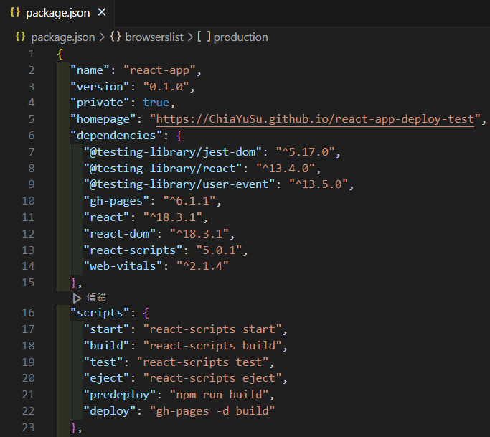The image size is (490, 437).
Task: Click the "dependencies" key
Action: 116,136
